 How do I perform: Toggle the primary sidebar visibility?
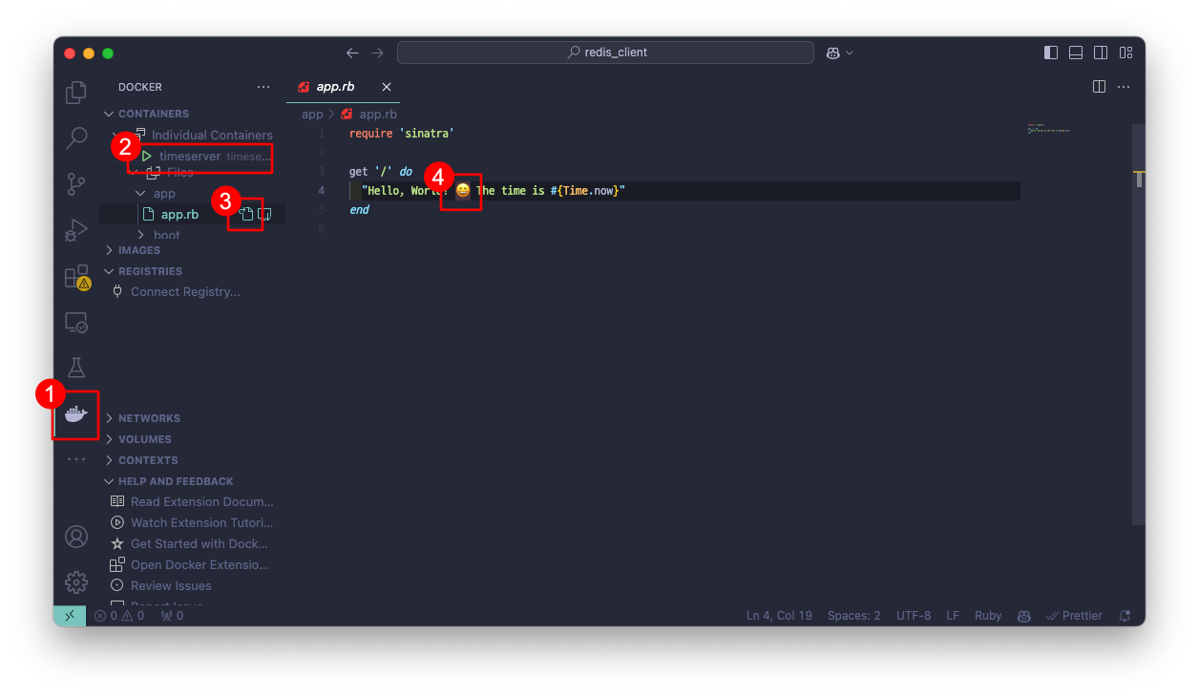(x=1051, y=53)
